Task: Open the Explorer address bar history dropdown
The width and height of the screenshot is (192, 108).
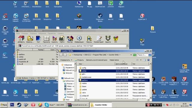Action: pos(131,55)
